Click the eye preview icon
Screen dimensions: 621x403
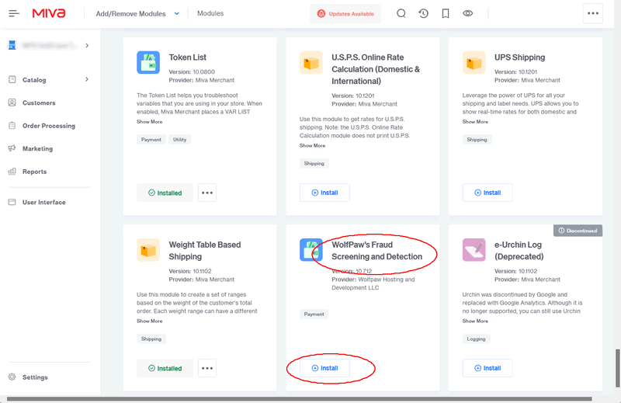[x=467, y=13]
